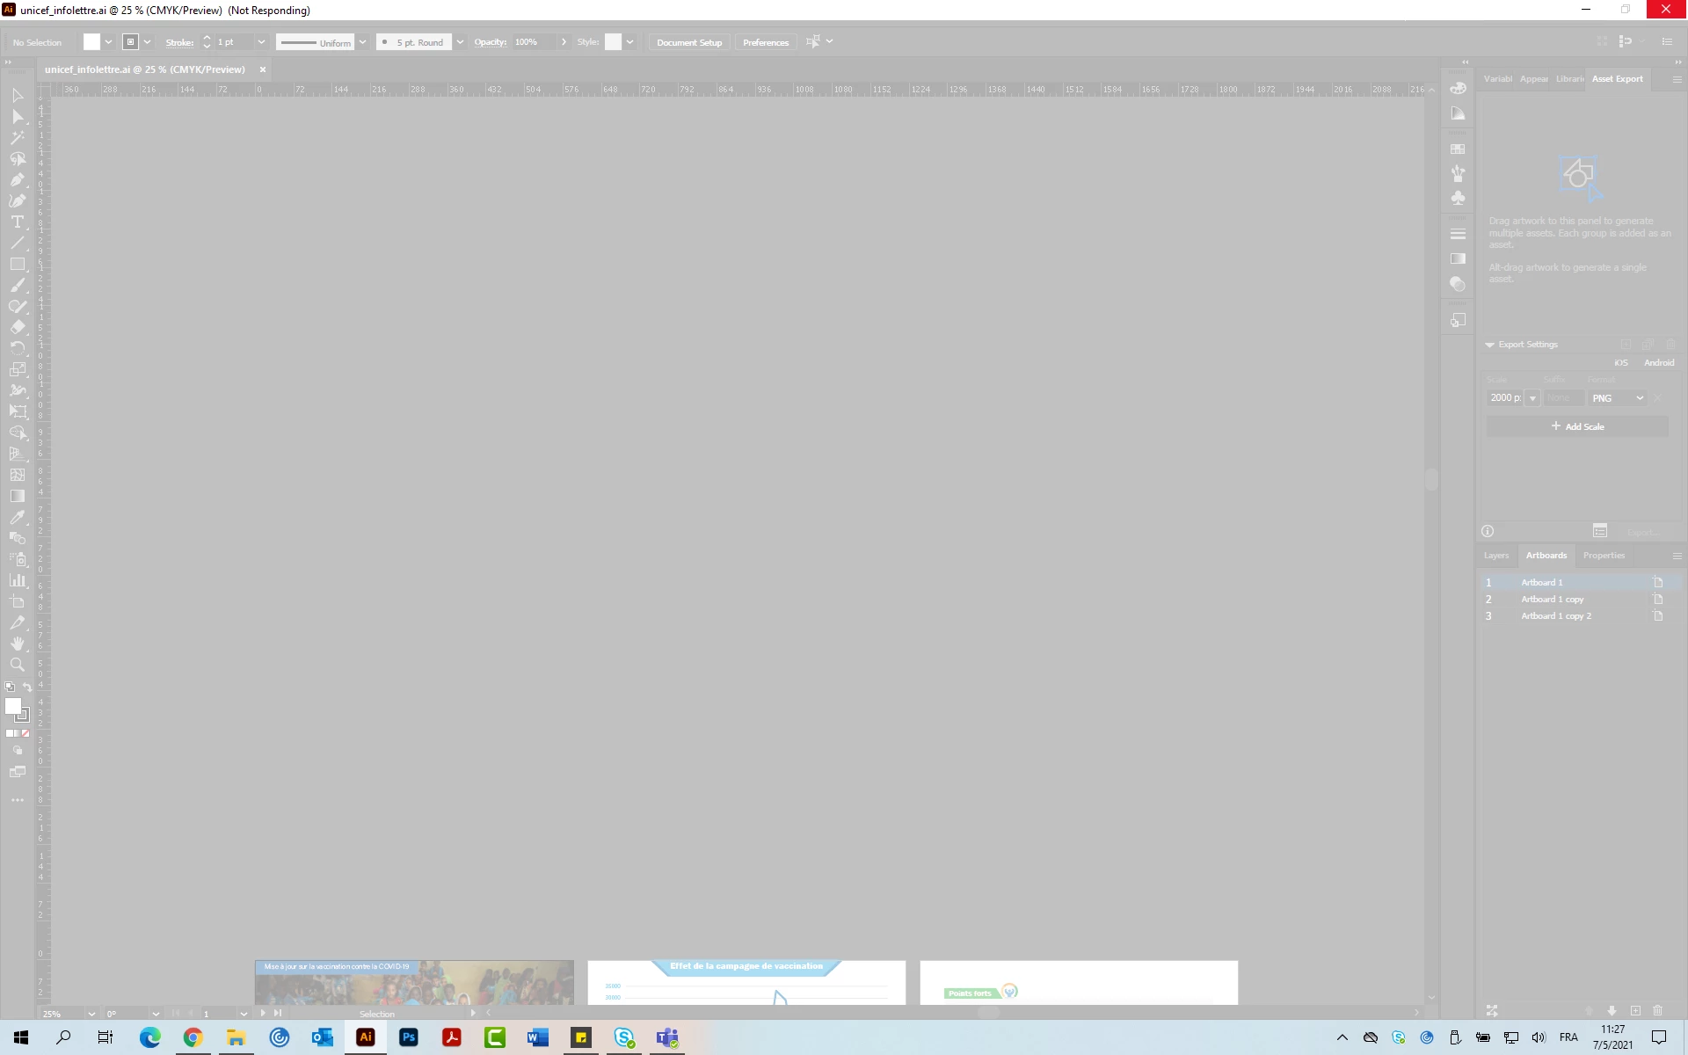
Task: Select the Type tool
Action: coord(17,222)
